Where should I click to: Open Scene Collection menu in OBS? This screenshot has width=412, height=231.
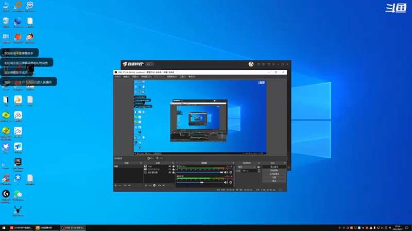(172, 76)
